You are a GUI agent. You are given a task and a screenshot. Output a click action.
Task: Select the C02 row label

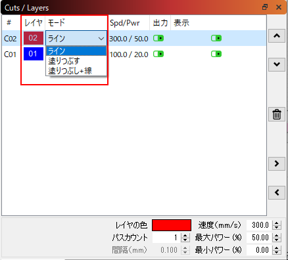pos(11,39)
